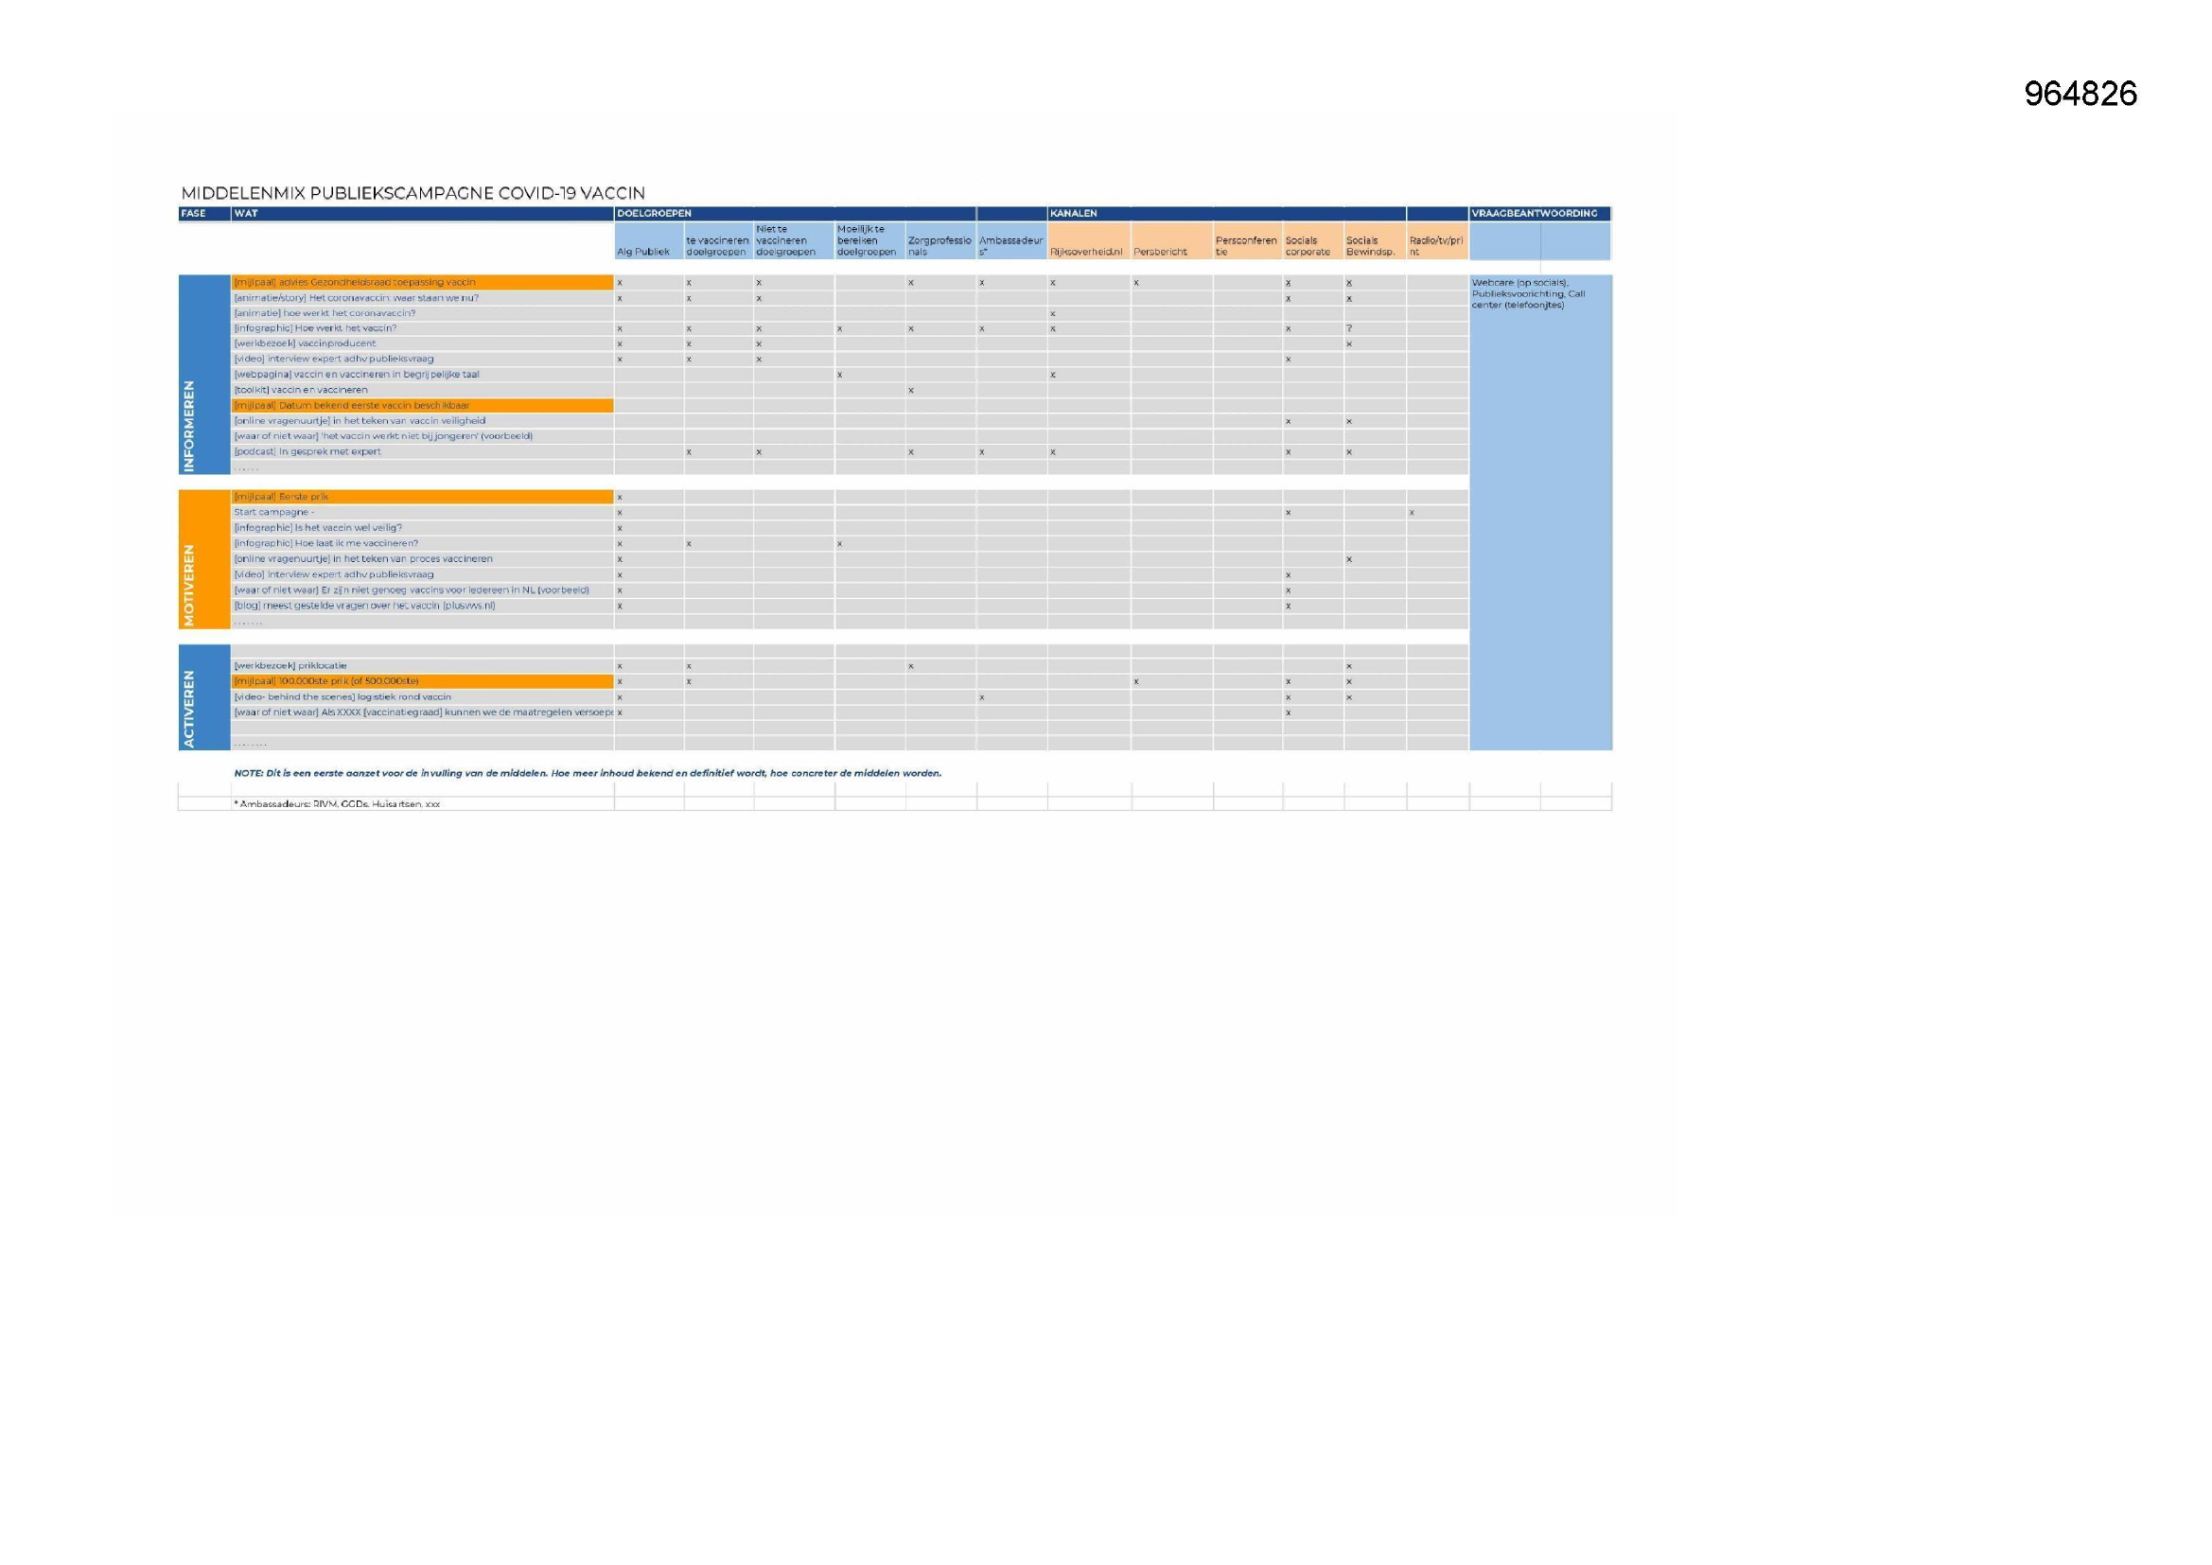Click '[infographic] Is het vaccin wel veilig?'
The image size is (2212, 1565).
[422, 528]
